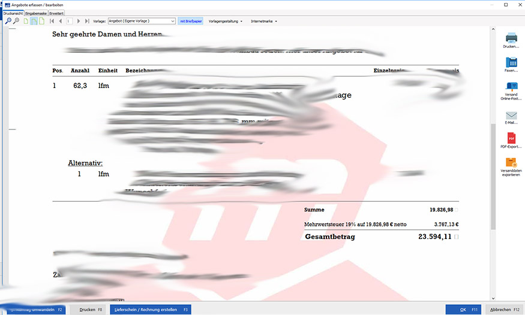Screen dimensions: 525x315
Task: Open the Erweitert tab
Action: click(56, 13)
